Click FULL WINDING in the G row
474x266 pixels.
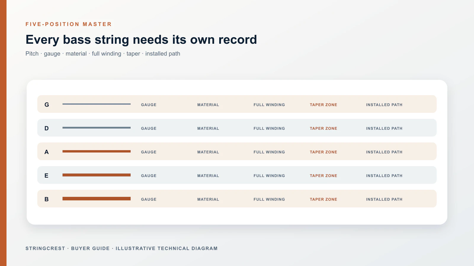coord(269,105)
